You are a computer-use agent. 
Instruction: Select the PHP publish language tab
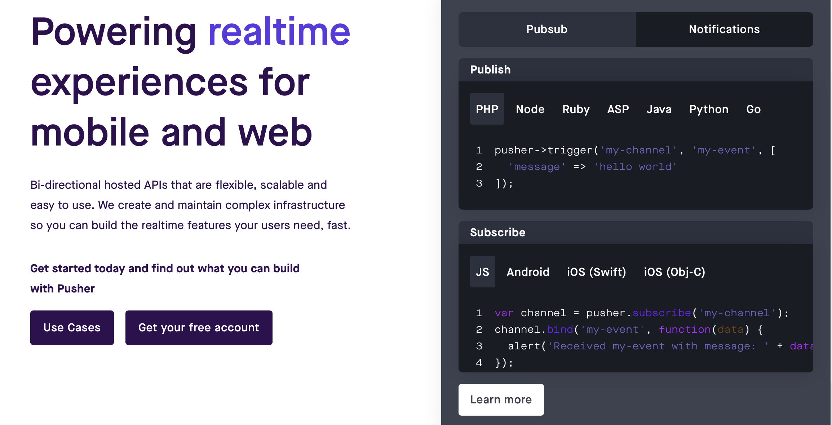click(487, 109)
